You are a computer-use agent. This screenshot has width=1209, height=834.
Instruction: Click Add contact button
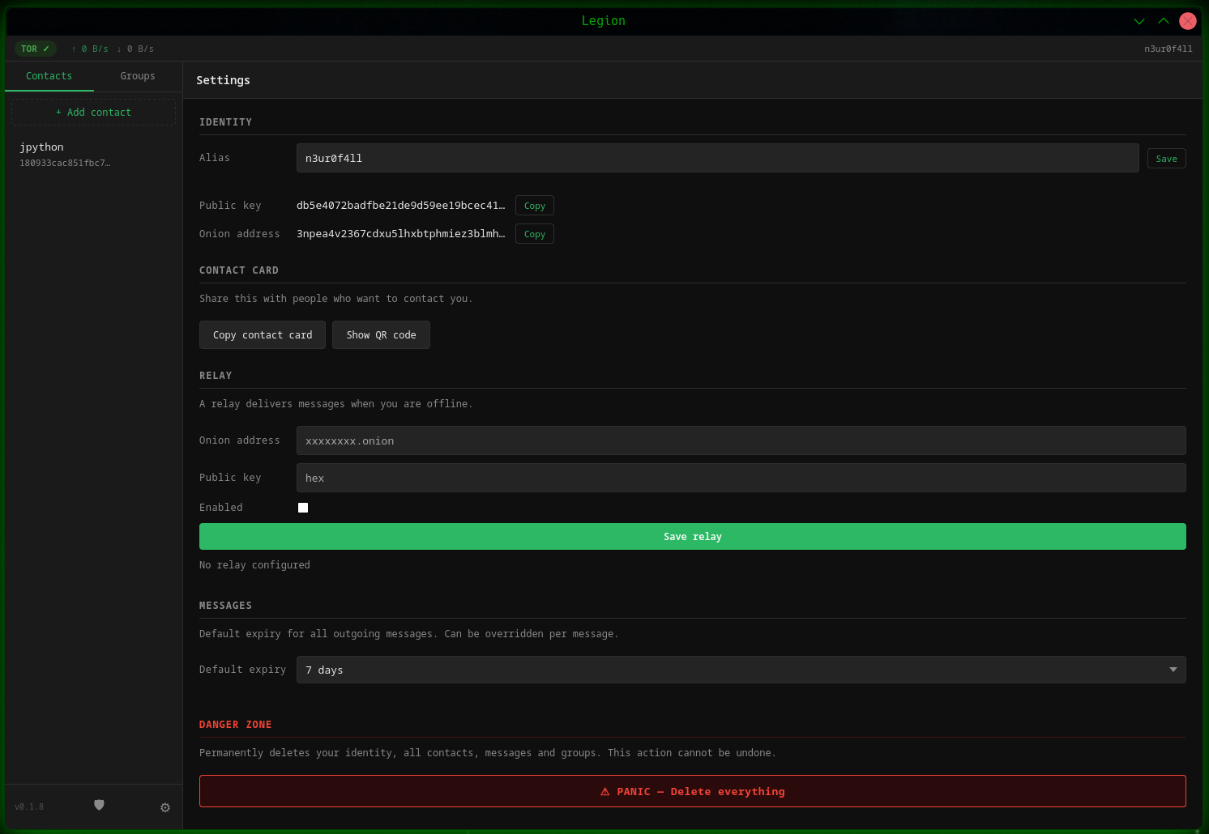click(93, 113)
